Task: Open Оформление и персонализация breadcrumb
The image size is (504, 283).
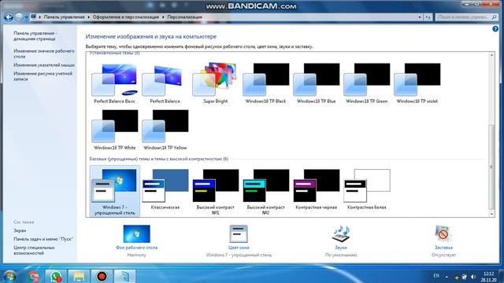Action: 126,17
